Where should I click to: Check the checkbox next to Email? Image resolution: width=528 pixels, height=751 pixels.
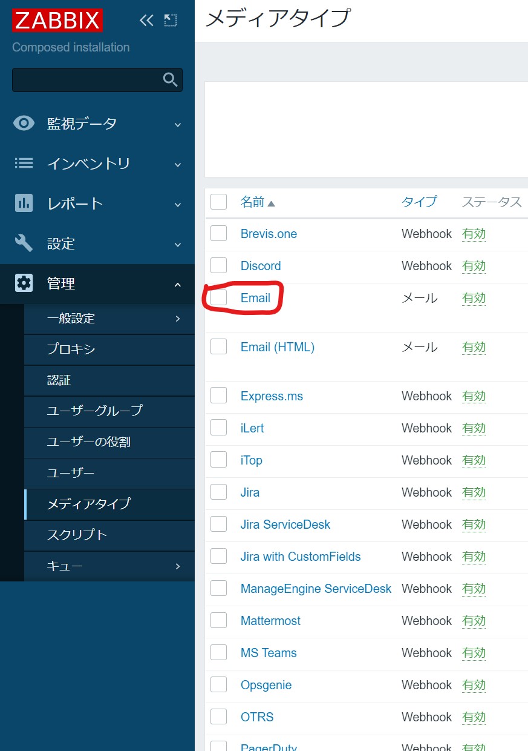pos(218,297)
